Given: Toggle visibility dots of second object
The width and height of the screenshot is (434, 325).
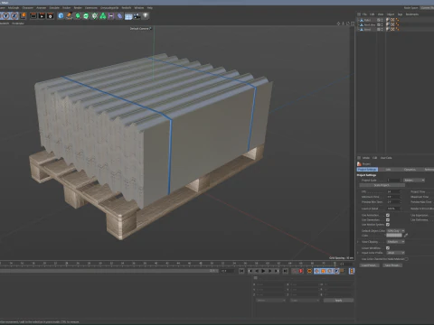Looking at the screenshot, I should (x=382, y=24).
